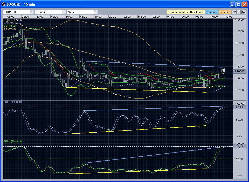The image size is (249, 182).
Task: Select the trend line drawing tool
Action: [239, 12]
